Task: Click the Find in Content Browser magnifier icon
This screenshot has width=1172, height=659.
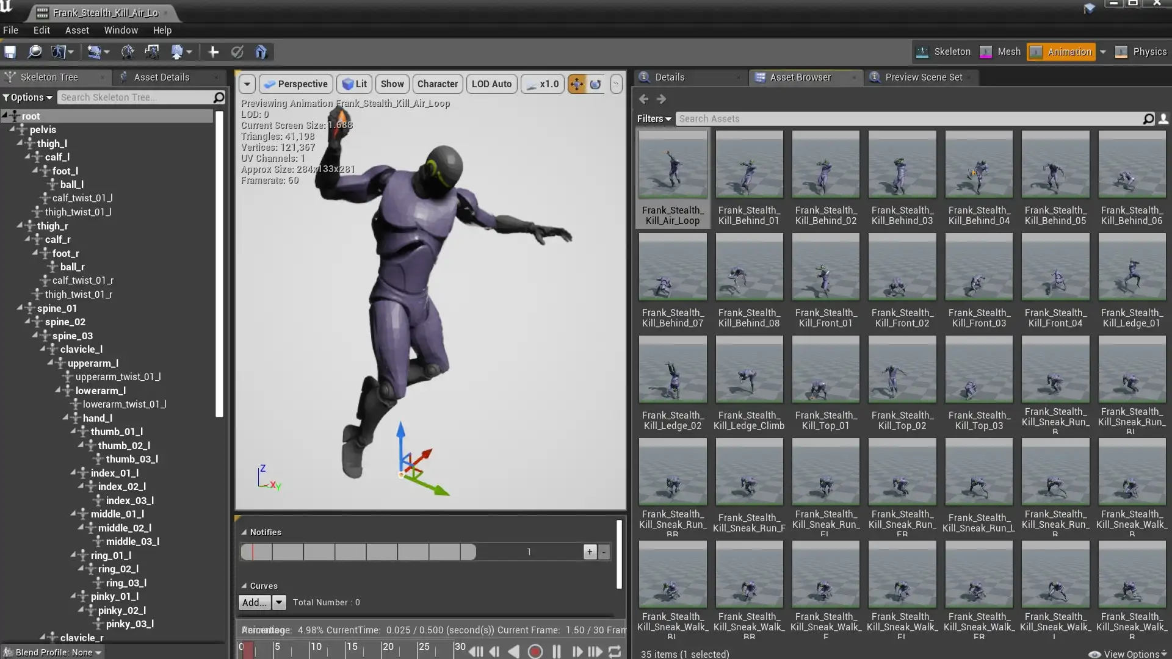Action: tap(35, 52)
